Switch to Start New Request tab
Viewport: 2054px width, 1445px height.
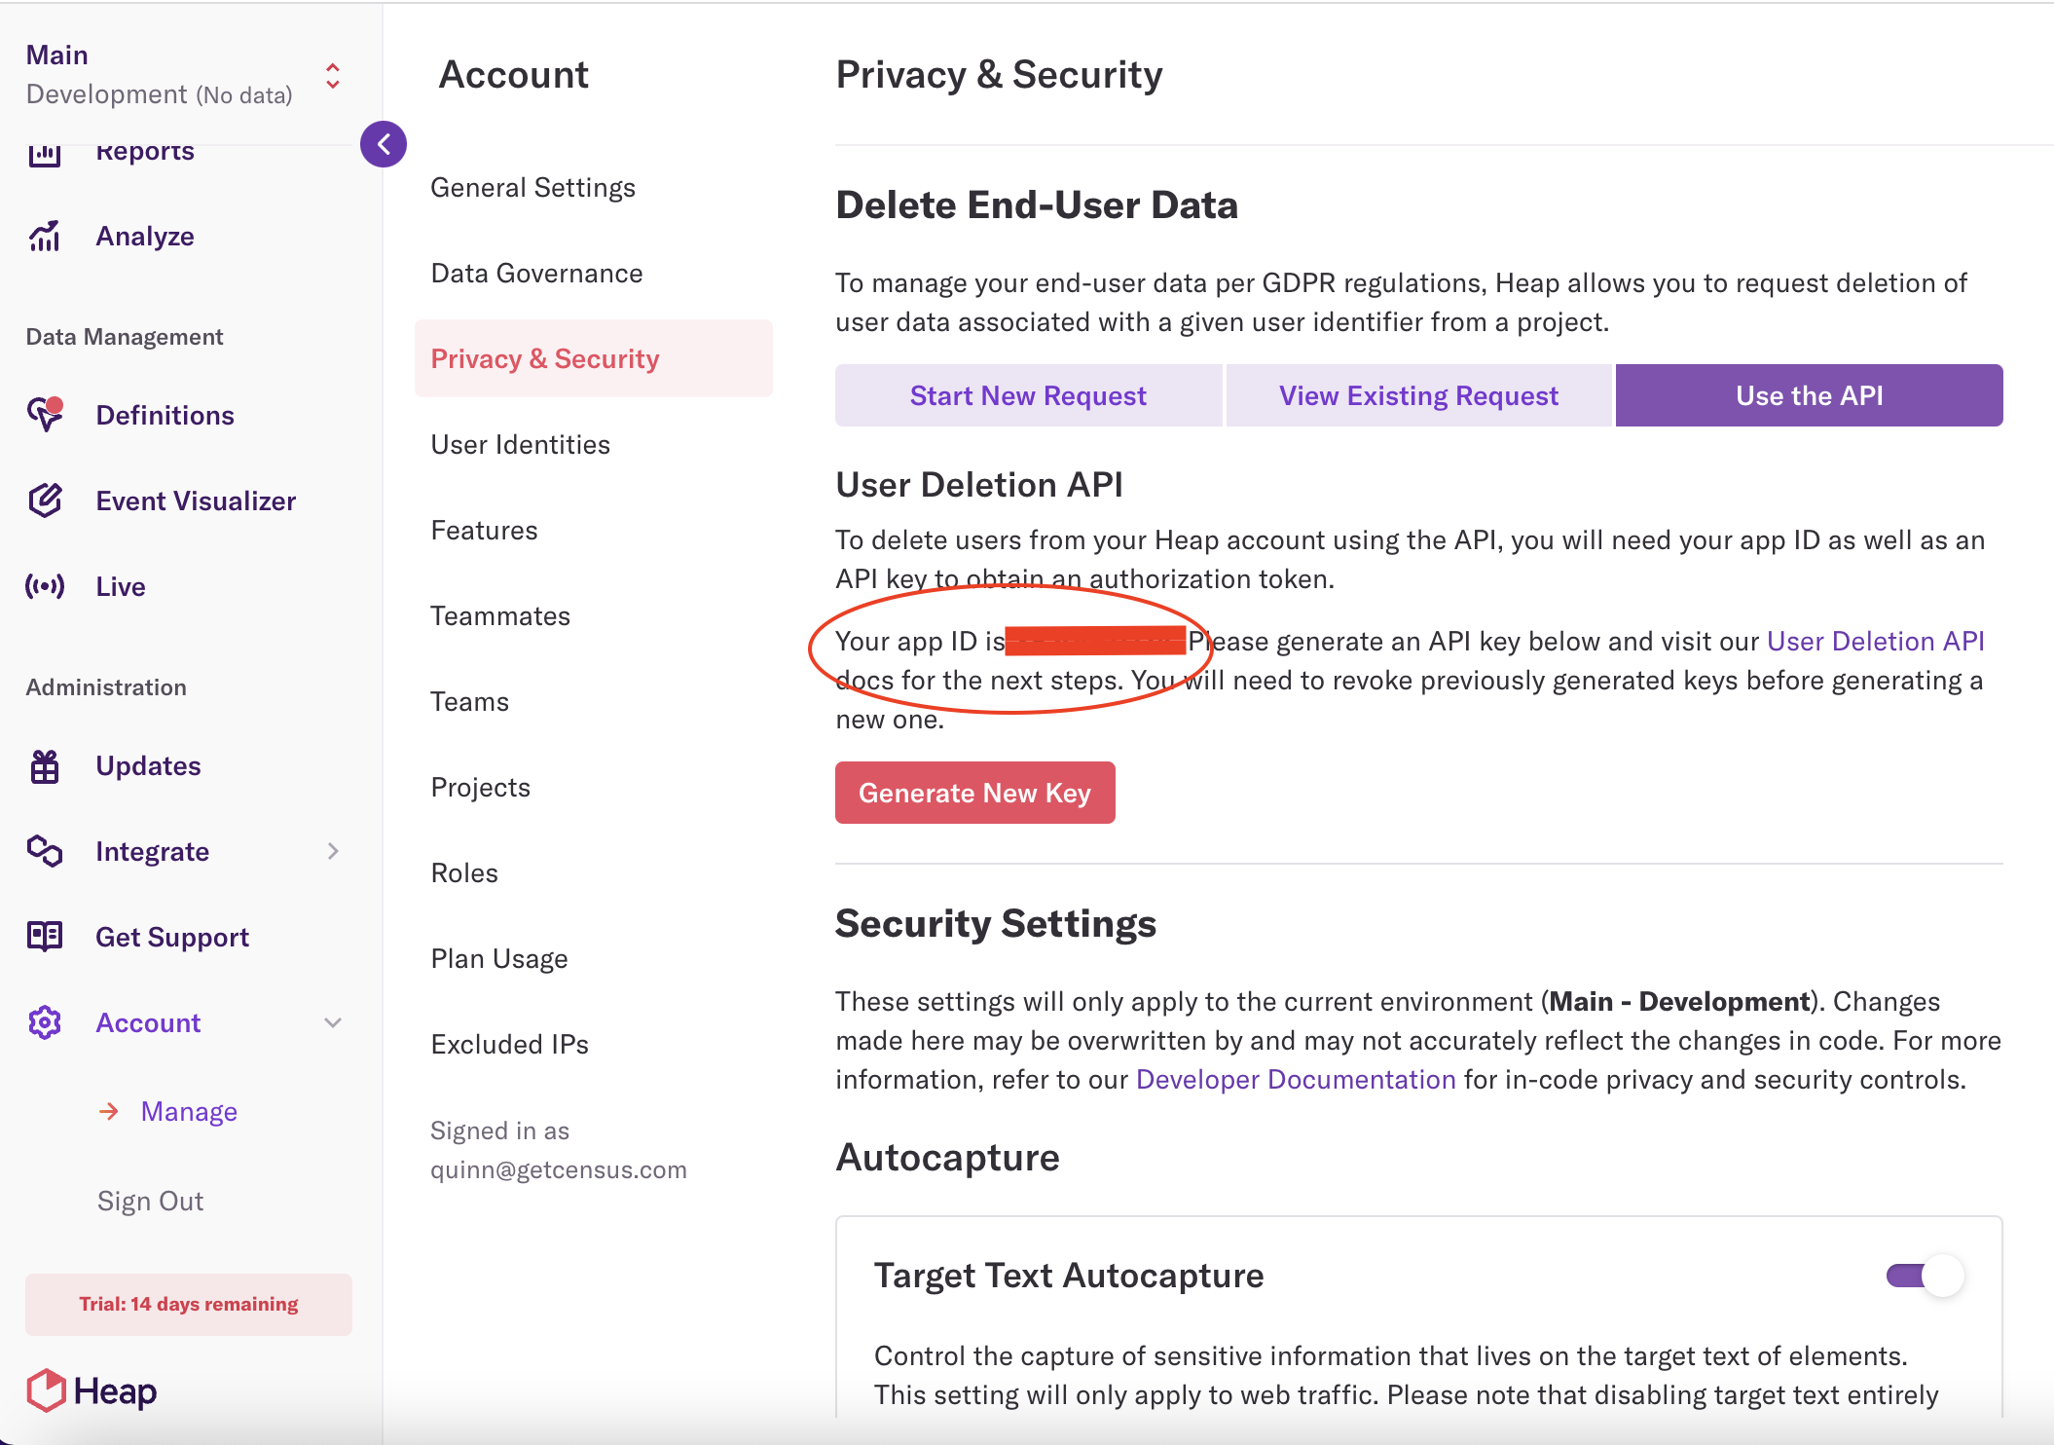1028,395
